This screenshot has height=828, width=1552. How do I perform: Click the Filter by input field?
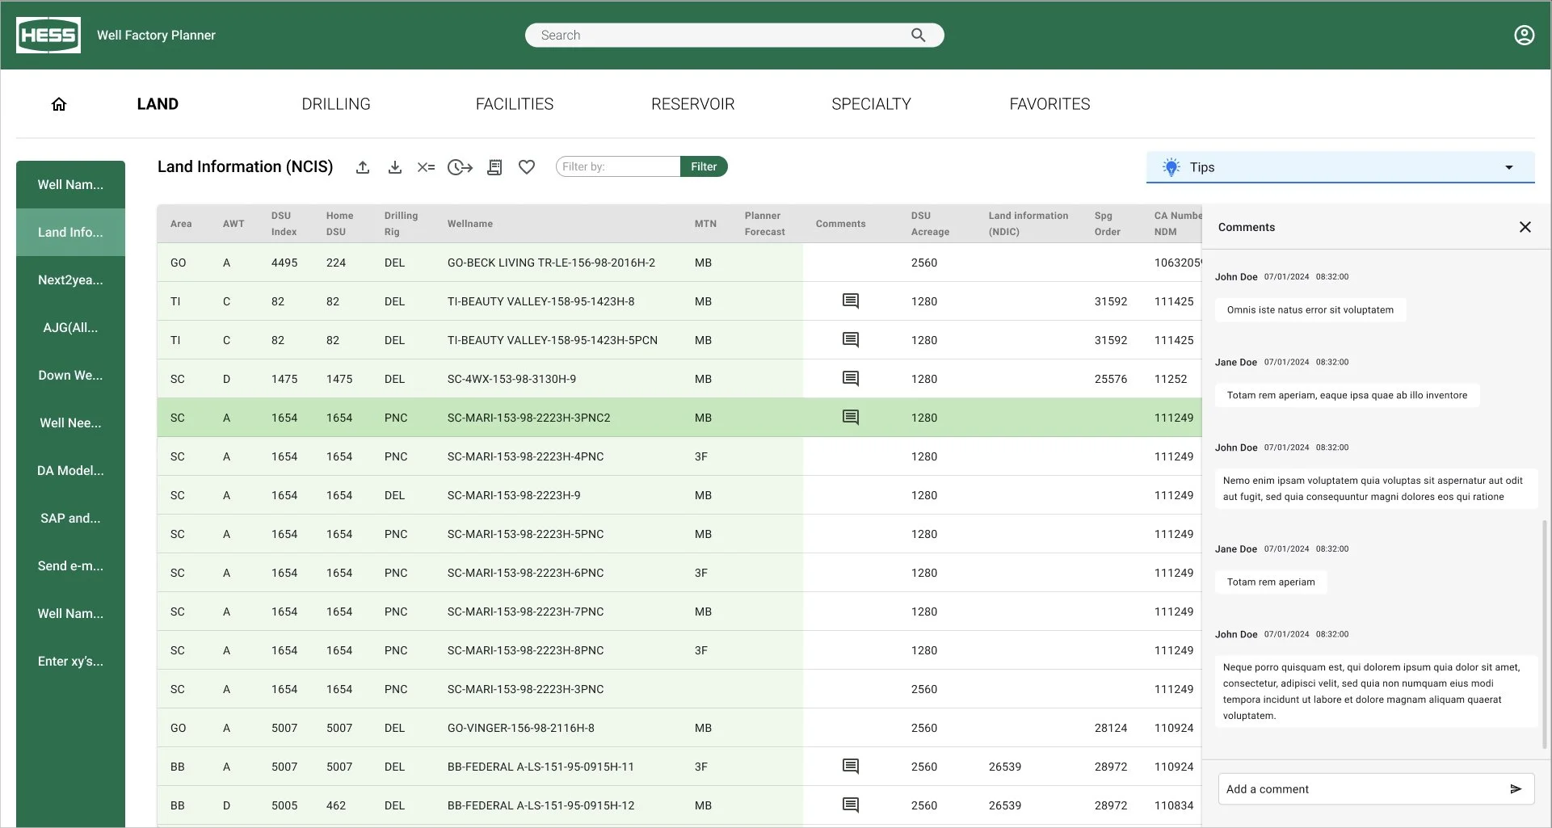[618, 166]
